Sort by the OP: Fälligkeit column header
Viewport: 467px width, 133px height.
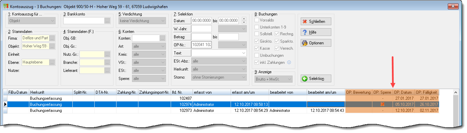coord(427,92)
